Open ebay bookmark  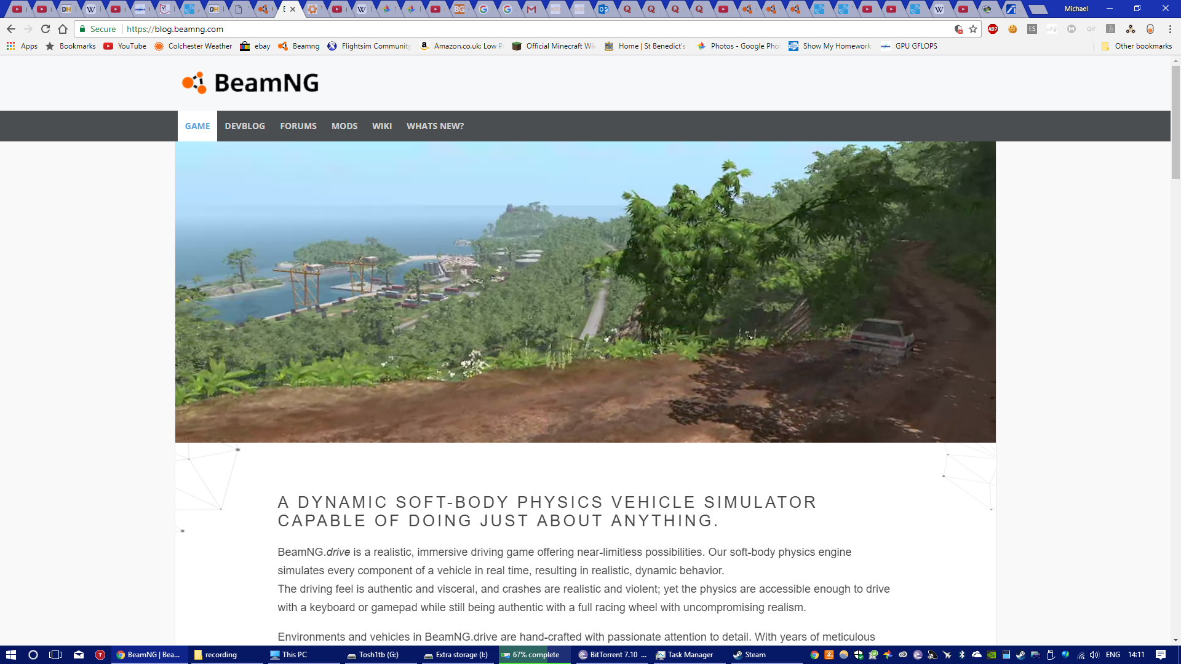pyautogui.click(x=255, y=46)
